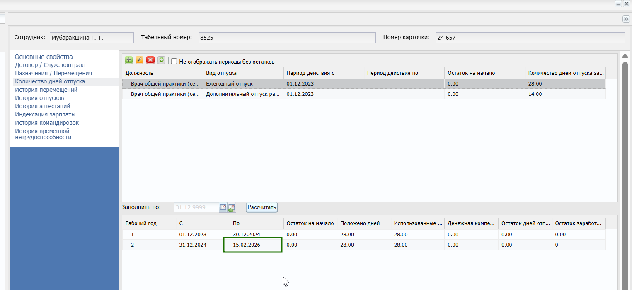This screenshot has width=632, height=290.
Task: Select the Дополнительный отпуск row
Action: point(364,94)
